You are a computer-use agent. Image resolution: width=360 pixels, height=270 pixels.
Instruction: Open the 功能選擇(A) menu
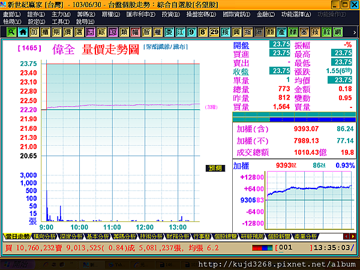pyautogui.click(x=296, y=14)
